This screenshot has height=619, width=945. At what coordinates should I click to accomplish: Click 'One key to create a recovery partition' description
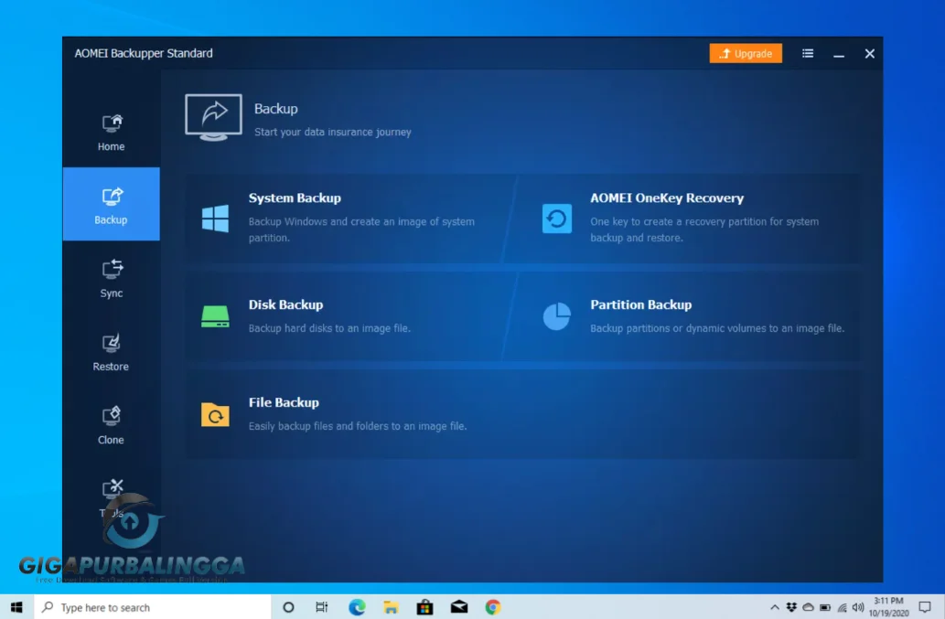pyautogui.click(x=704, y=229)
